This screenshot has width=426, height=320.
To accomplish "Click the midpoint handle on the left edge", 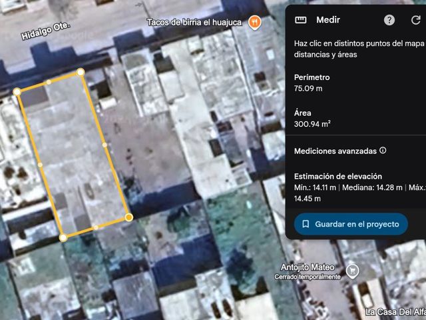I will tap(40, 165).
